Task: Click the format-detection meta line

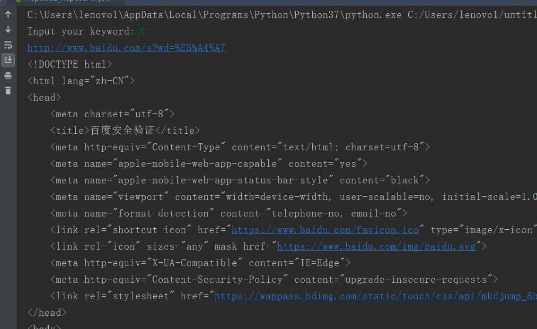Action: 229,213
